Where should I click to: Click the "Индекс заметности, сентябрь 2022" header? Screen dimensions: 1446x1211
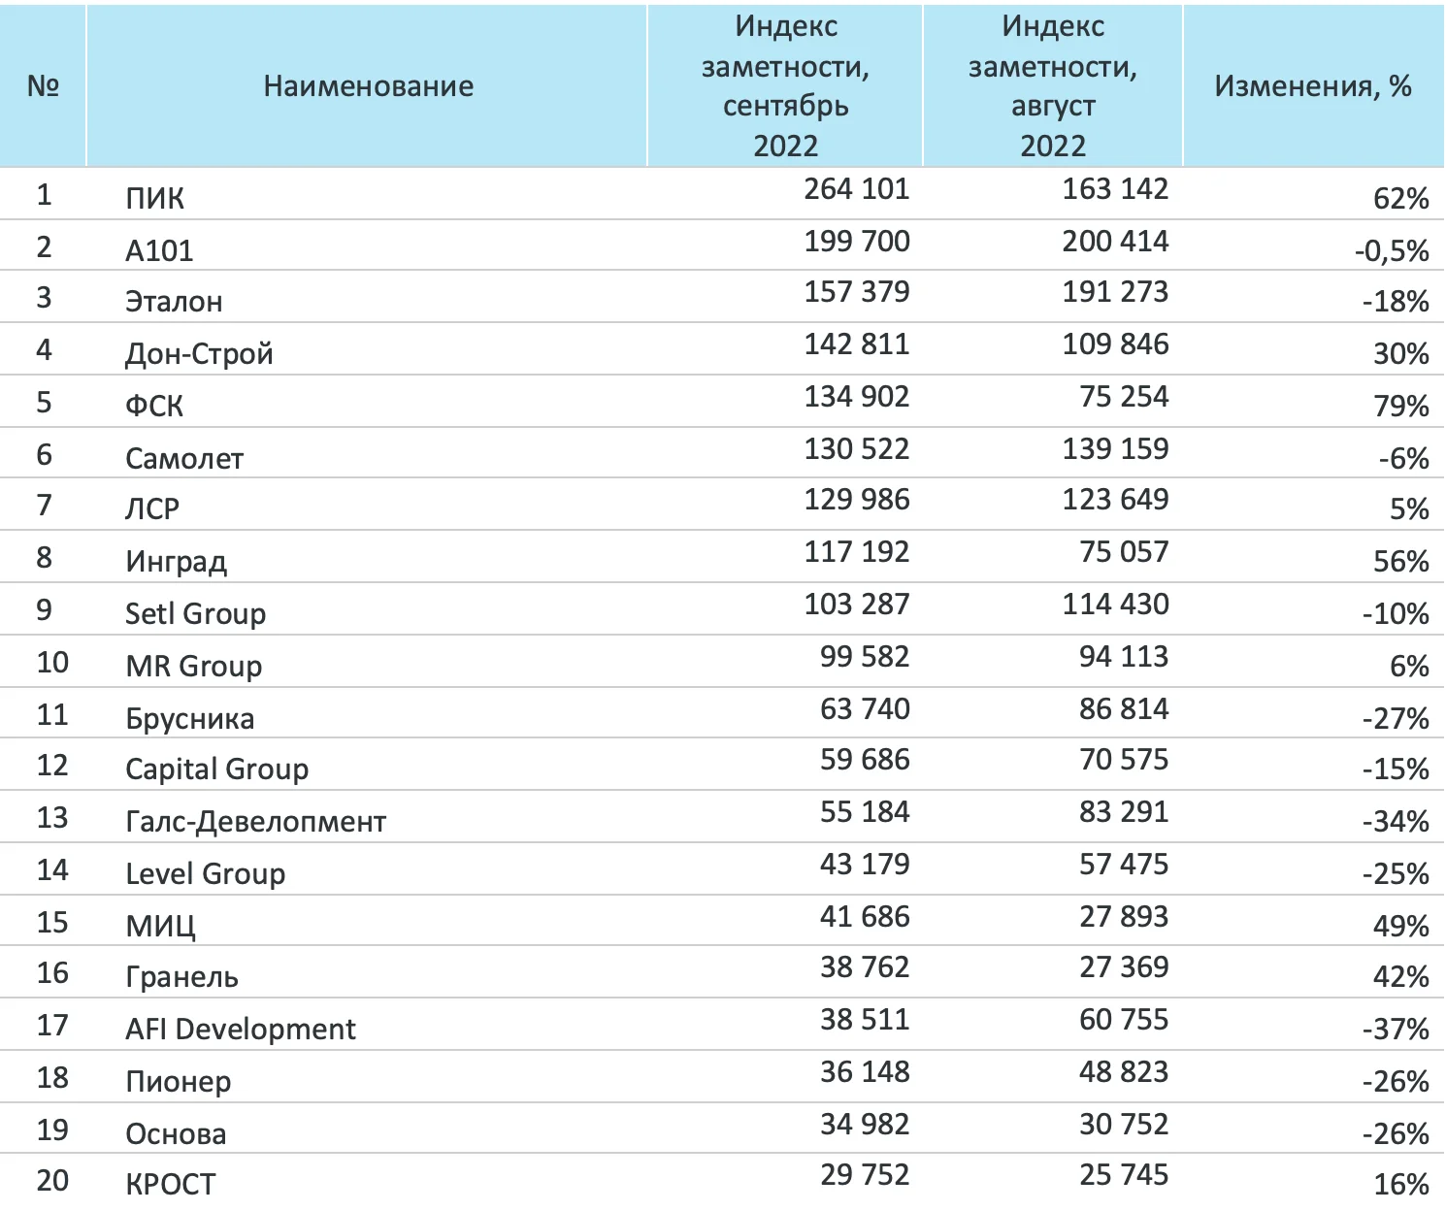[785, 86]
